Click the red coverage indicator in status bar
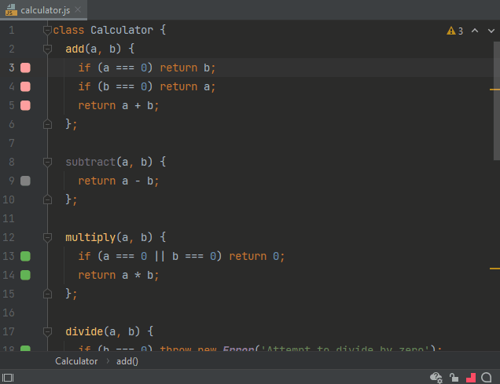Image resolution: width=500 pixels, height=384 pixels. (470, 377)
